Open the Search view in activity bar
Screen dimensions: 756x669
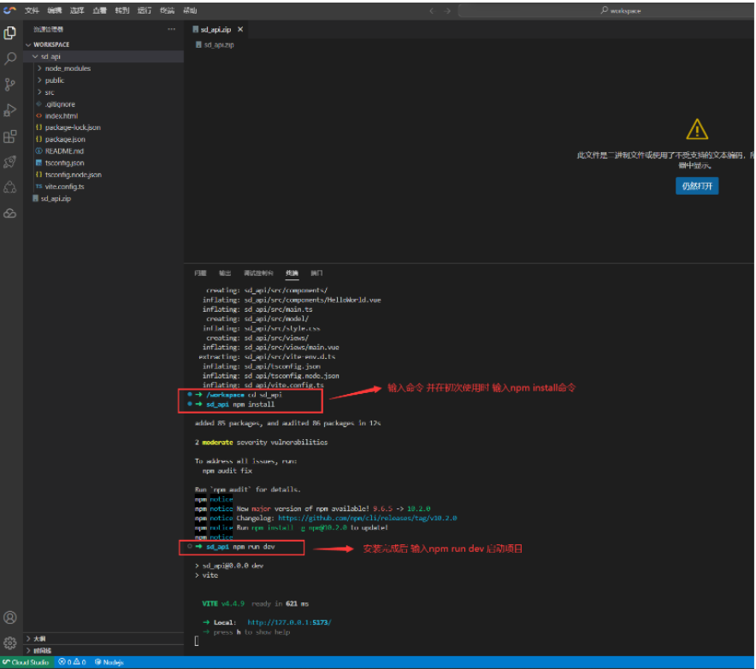click(10, 59)
